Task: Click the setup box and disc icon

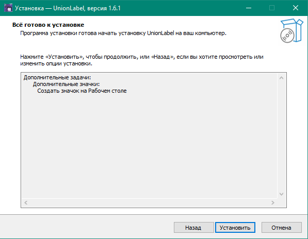Action: pos(291,30)
